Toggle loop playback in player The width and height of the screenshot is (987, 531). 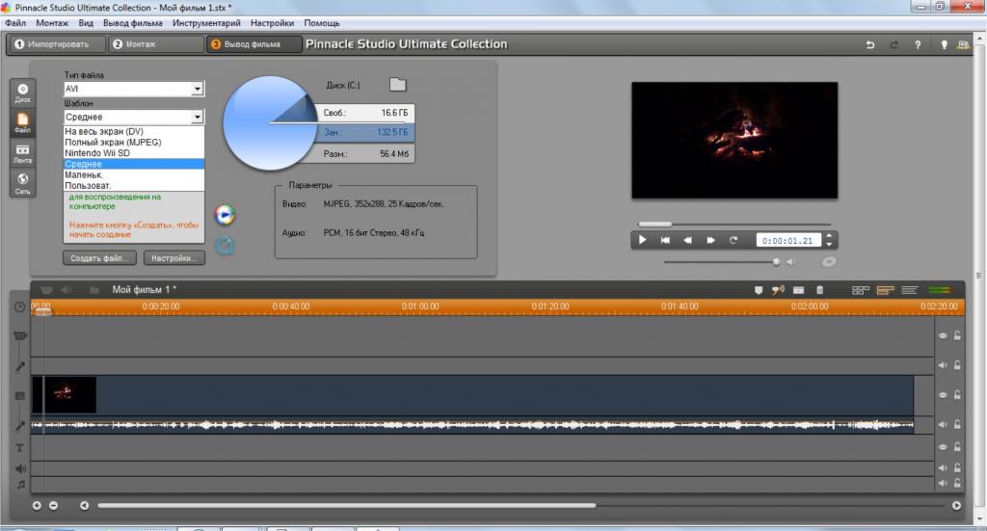734,240
